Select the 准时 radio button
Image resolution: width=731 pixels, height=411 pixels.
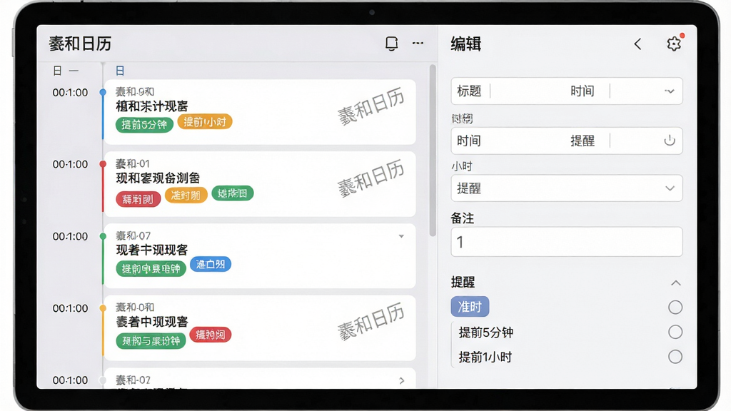[675, 307]
